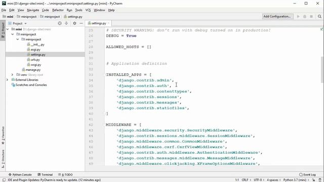Click first miniproject breadcrumb in navigation bar
The width and height of the screenshot is (324, 182).
pos(27,17)
